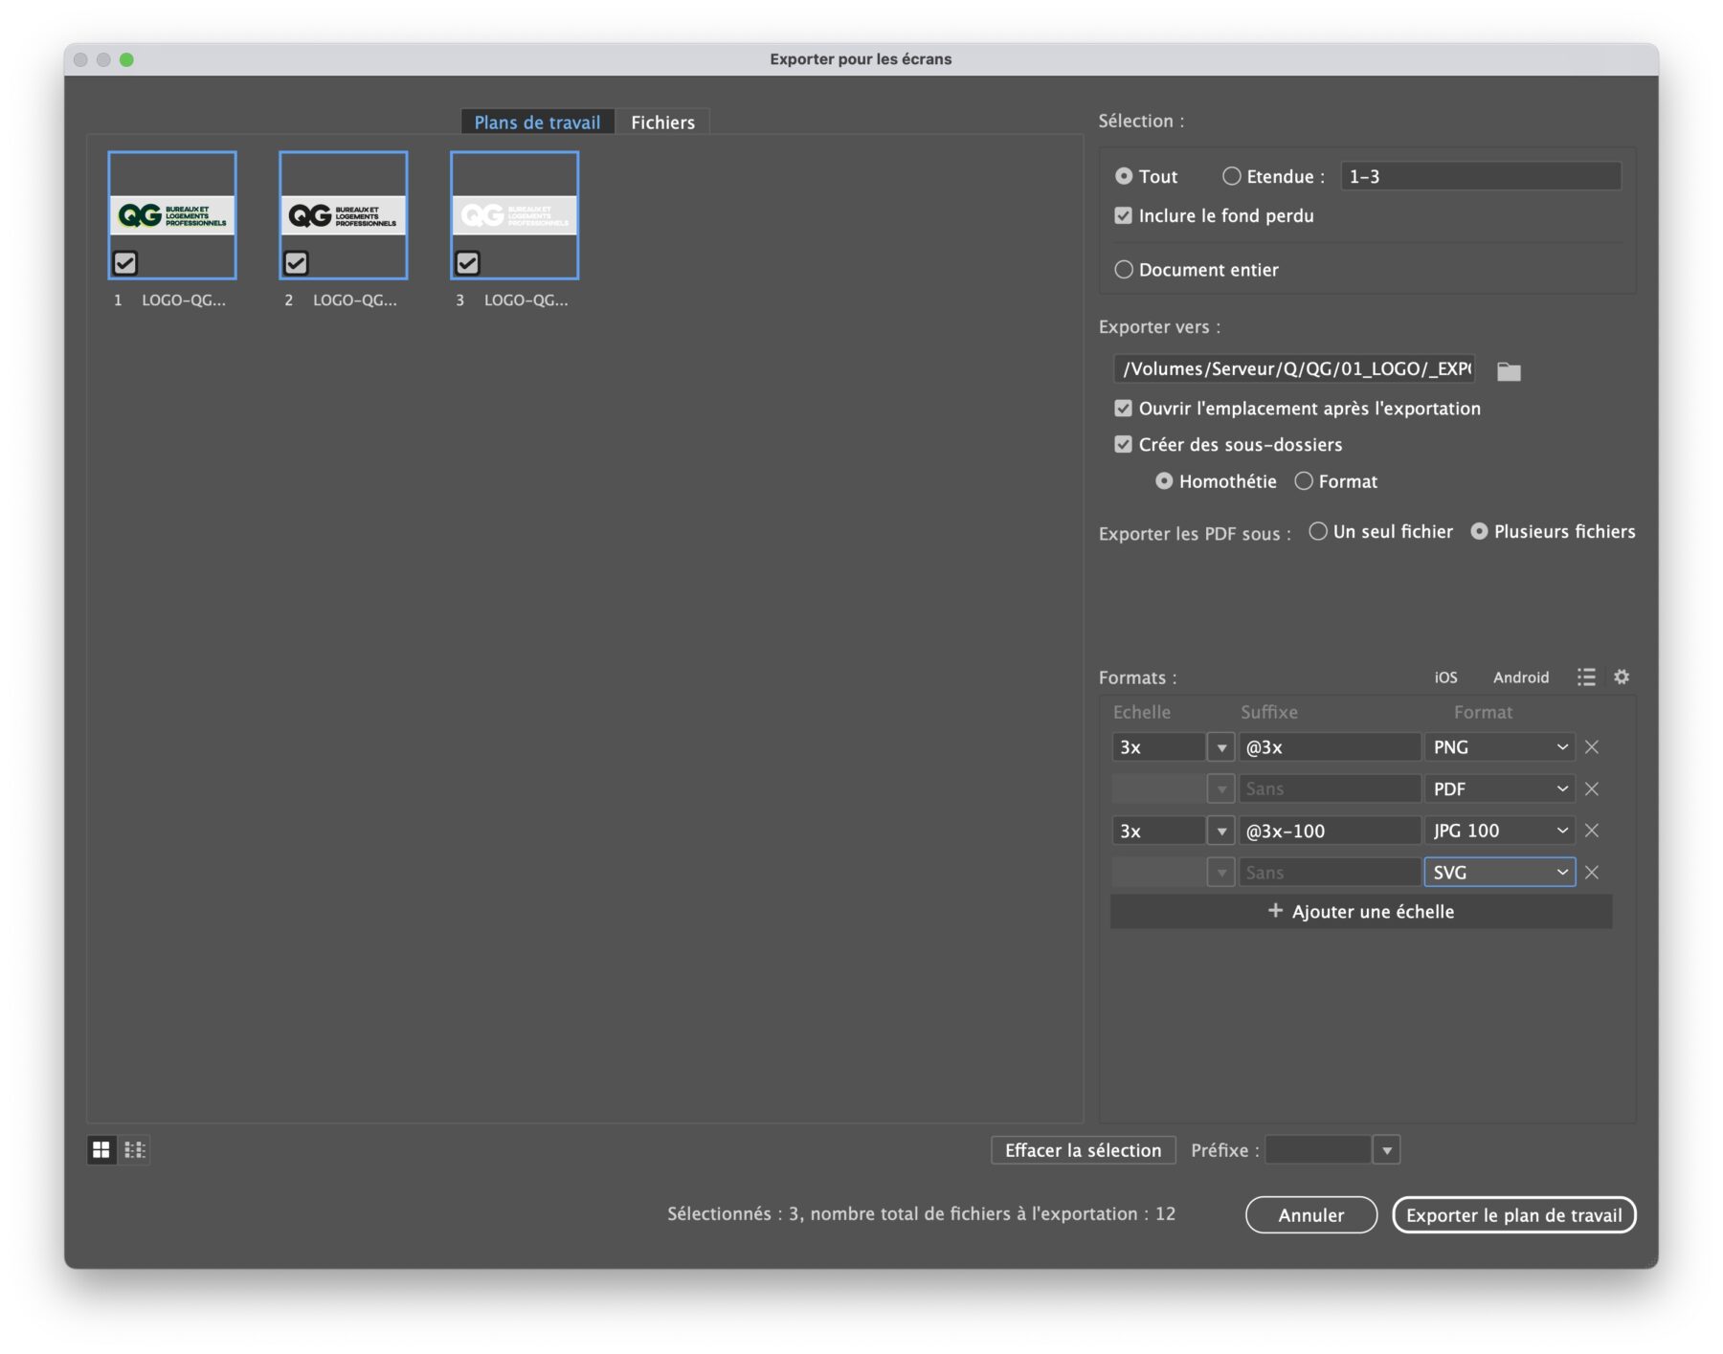The height and width of the screenshot is (1354, 1723).
Task: Switch to the Fichiers tab
Action: (662, 122)
